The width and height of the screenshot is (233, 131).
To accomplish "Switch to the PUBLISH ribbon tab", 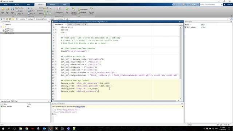I will tap(52, 5).
